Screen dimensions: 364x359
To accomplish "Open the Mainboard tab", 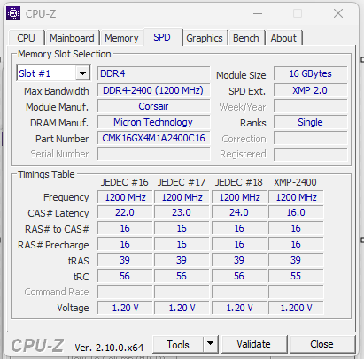I will pos(72,38).
